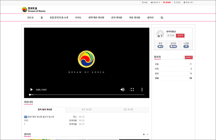Click 로그아웃 in the top utility bar
Image resolution: width=216 pixels, height=140 pixels.
click(x=177, y=2)
